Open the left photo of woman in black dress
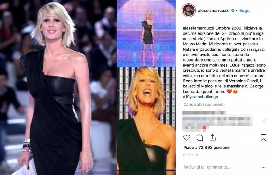This screenshot has width=274, height=175. (x=58, y=87)
